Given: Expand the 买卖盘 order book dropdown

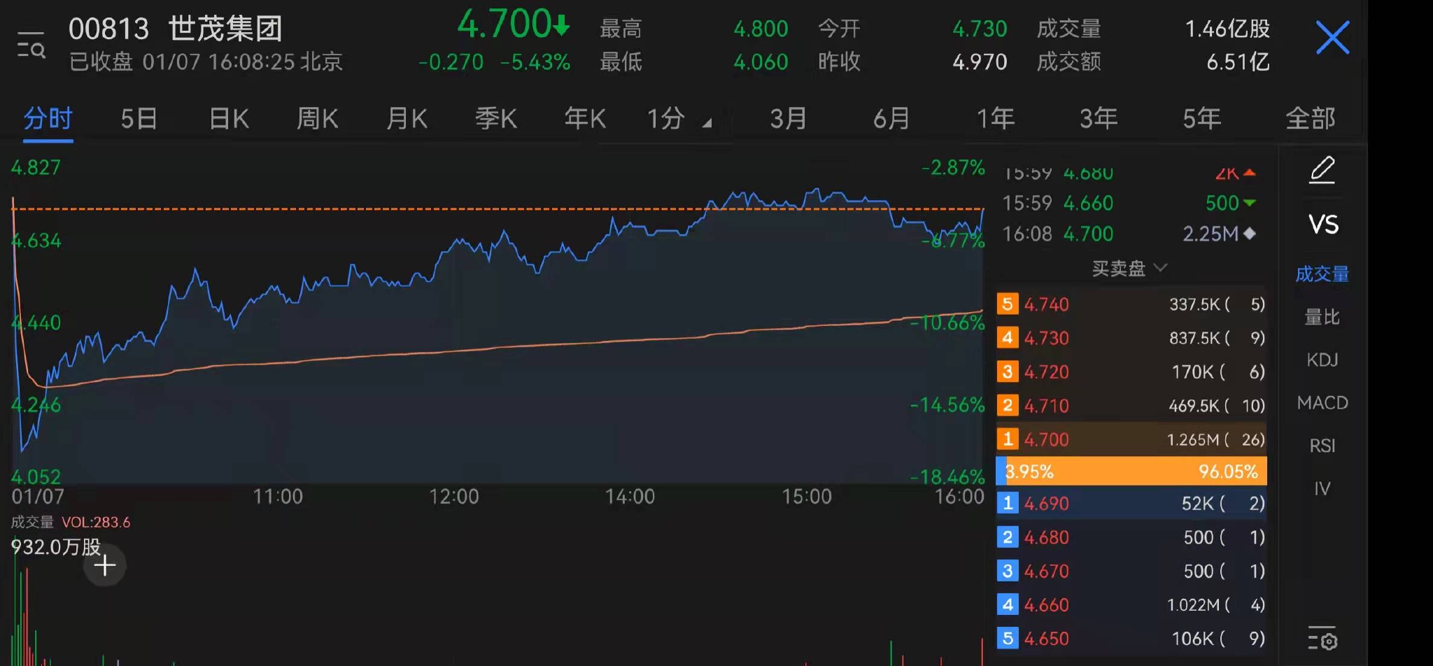Looking at the screenshot, I should tap(1129, 268).
